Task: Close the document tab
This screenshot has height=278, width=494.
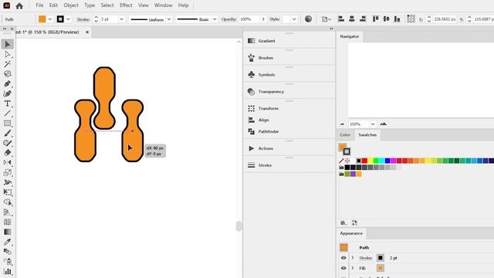Action: [87, 32]
